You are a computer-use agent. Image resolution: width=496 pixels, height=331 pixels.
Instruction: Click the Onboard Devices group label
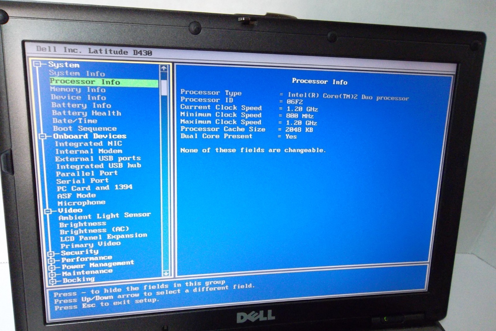click(x=90, y=136)
